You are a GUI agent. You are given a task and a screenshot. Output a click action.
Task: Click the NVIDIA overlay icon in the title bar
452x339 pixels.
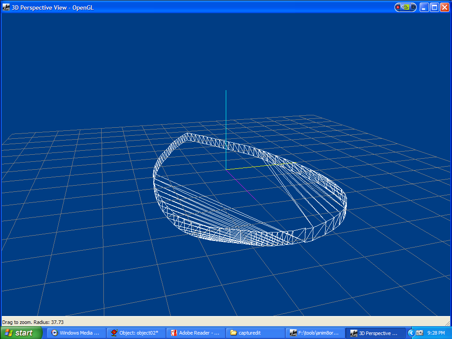[x=406, y=7]
